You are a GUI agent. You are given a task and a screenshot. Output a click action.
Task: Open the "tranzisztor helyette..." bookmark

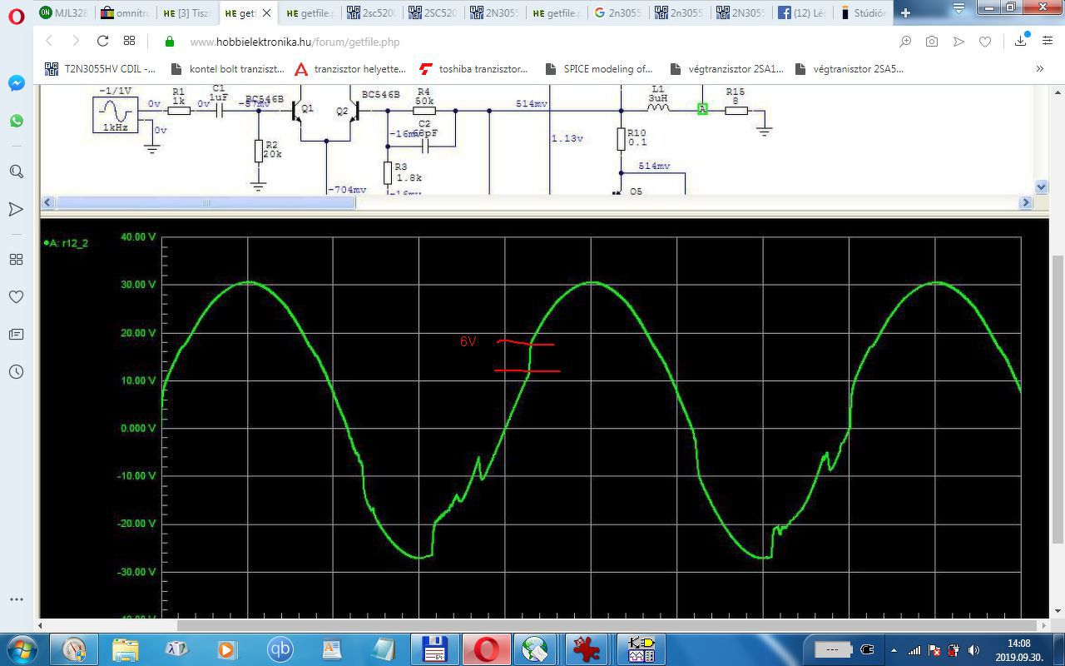(x=350, y=69)
